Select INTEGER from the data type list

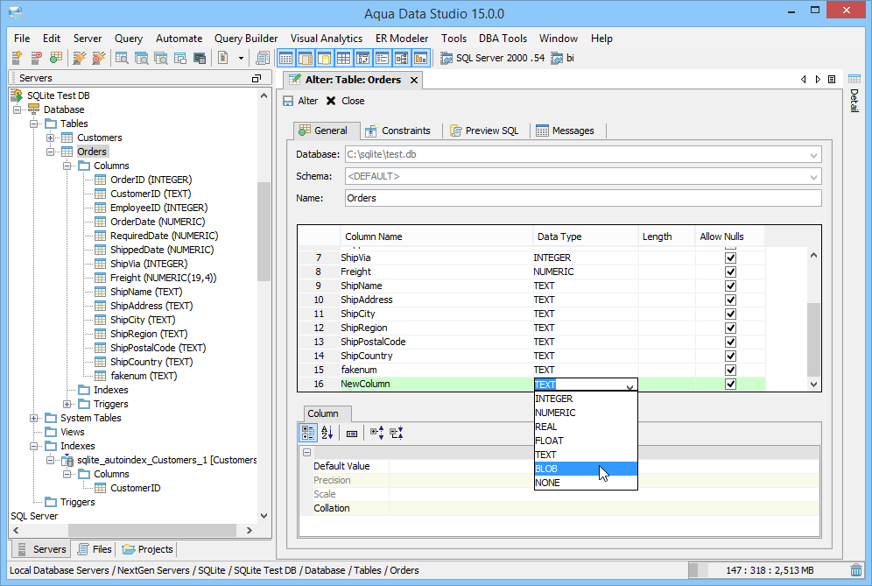586,399
